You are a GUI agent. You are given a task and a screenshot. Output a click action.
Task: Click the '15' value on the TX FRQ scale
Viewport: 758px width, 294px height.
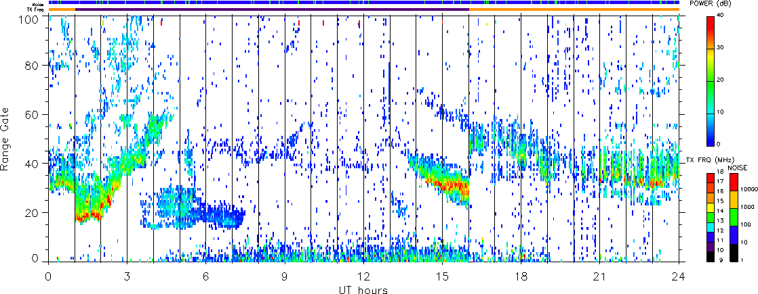coord(720,201)
